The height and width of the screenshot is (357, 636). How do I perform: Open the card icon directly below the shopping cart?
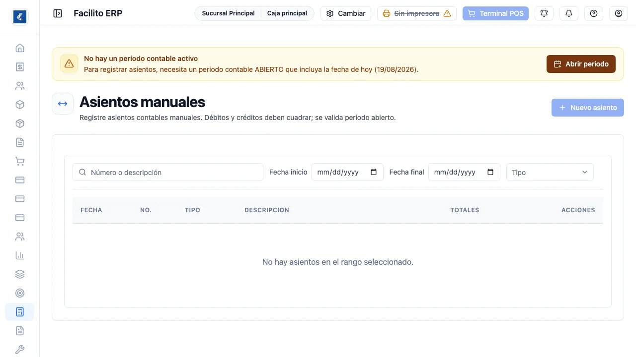20,180
